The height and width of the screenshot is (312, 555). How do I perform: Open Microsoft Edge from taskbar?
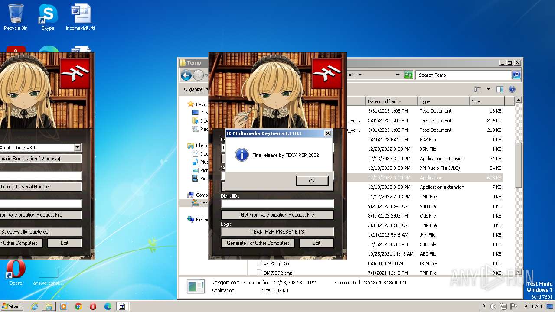point(108,306)
